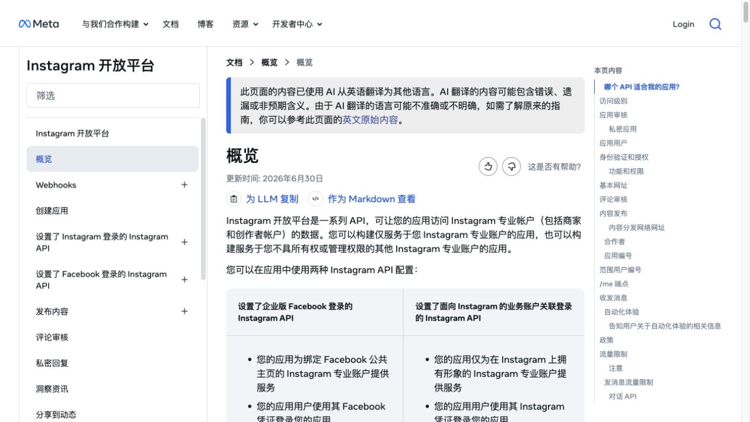Jump to 功能和权限 in page contents
This screenshot has width=750, height=422.
(x=626, y=171)
